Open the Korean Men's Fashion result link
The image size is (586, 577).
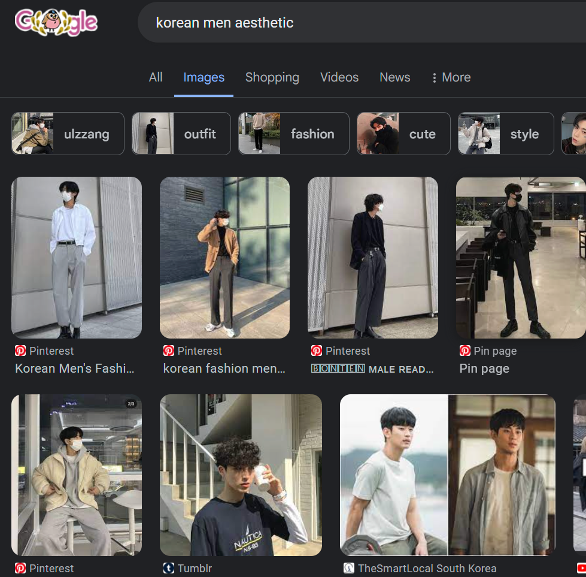74,368
